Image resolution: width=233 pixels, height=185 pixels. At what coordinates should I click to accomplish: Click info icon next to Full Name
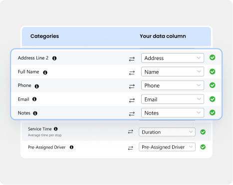[45, 72]
